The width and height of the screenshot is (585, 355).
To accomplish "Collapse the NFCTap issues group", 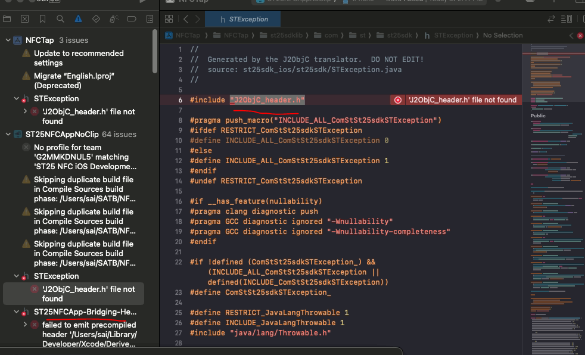I will tap(8, 41).
